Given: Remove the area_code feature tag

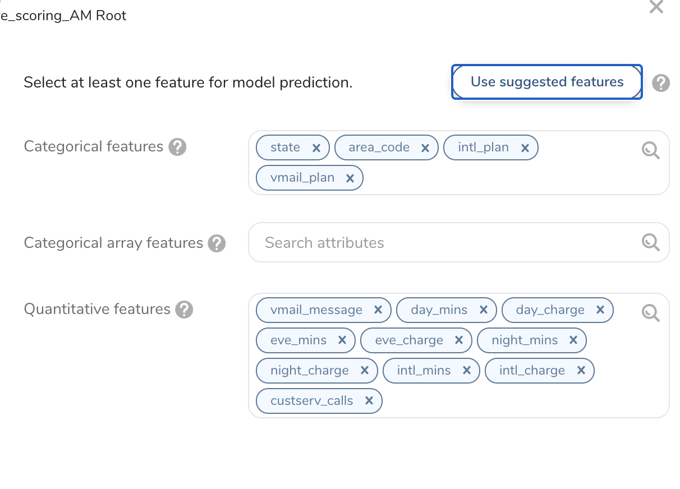Looking at the screenshot, I should [x=425, y=148].
